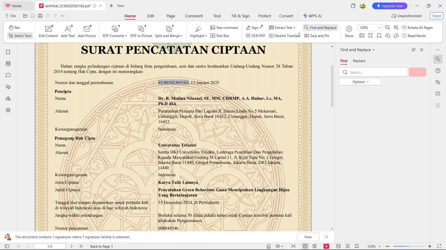Viewport: 446px width, 250px height.
Task: Select the Pan tool
Action: 14,27
